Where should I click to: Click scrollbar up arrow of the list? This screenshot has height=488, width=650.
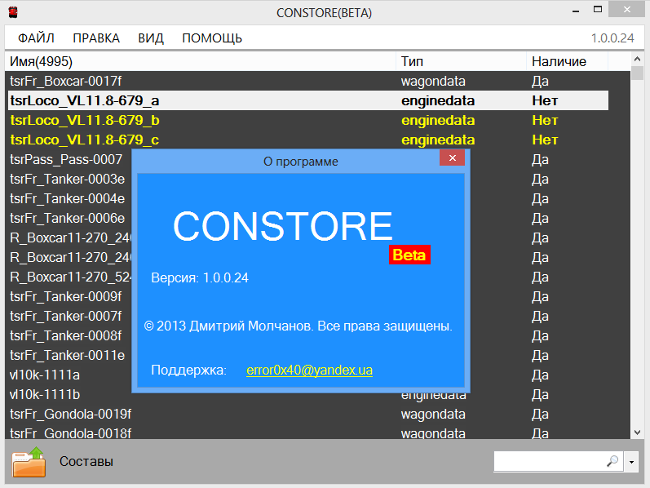click(x=637, y=61)
